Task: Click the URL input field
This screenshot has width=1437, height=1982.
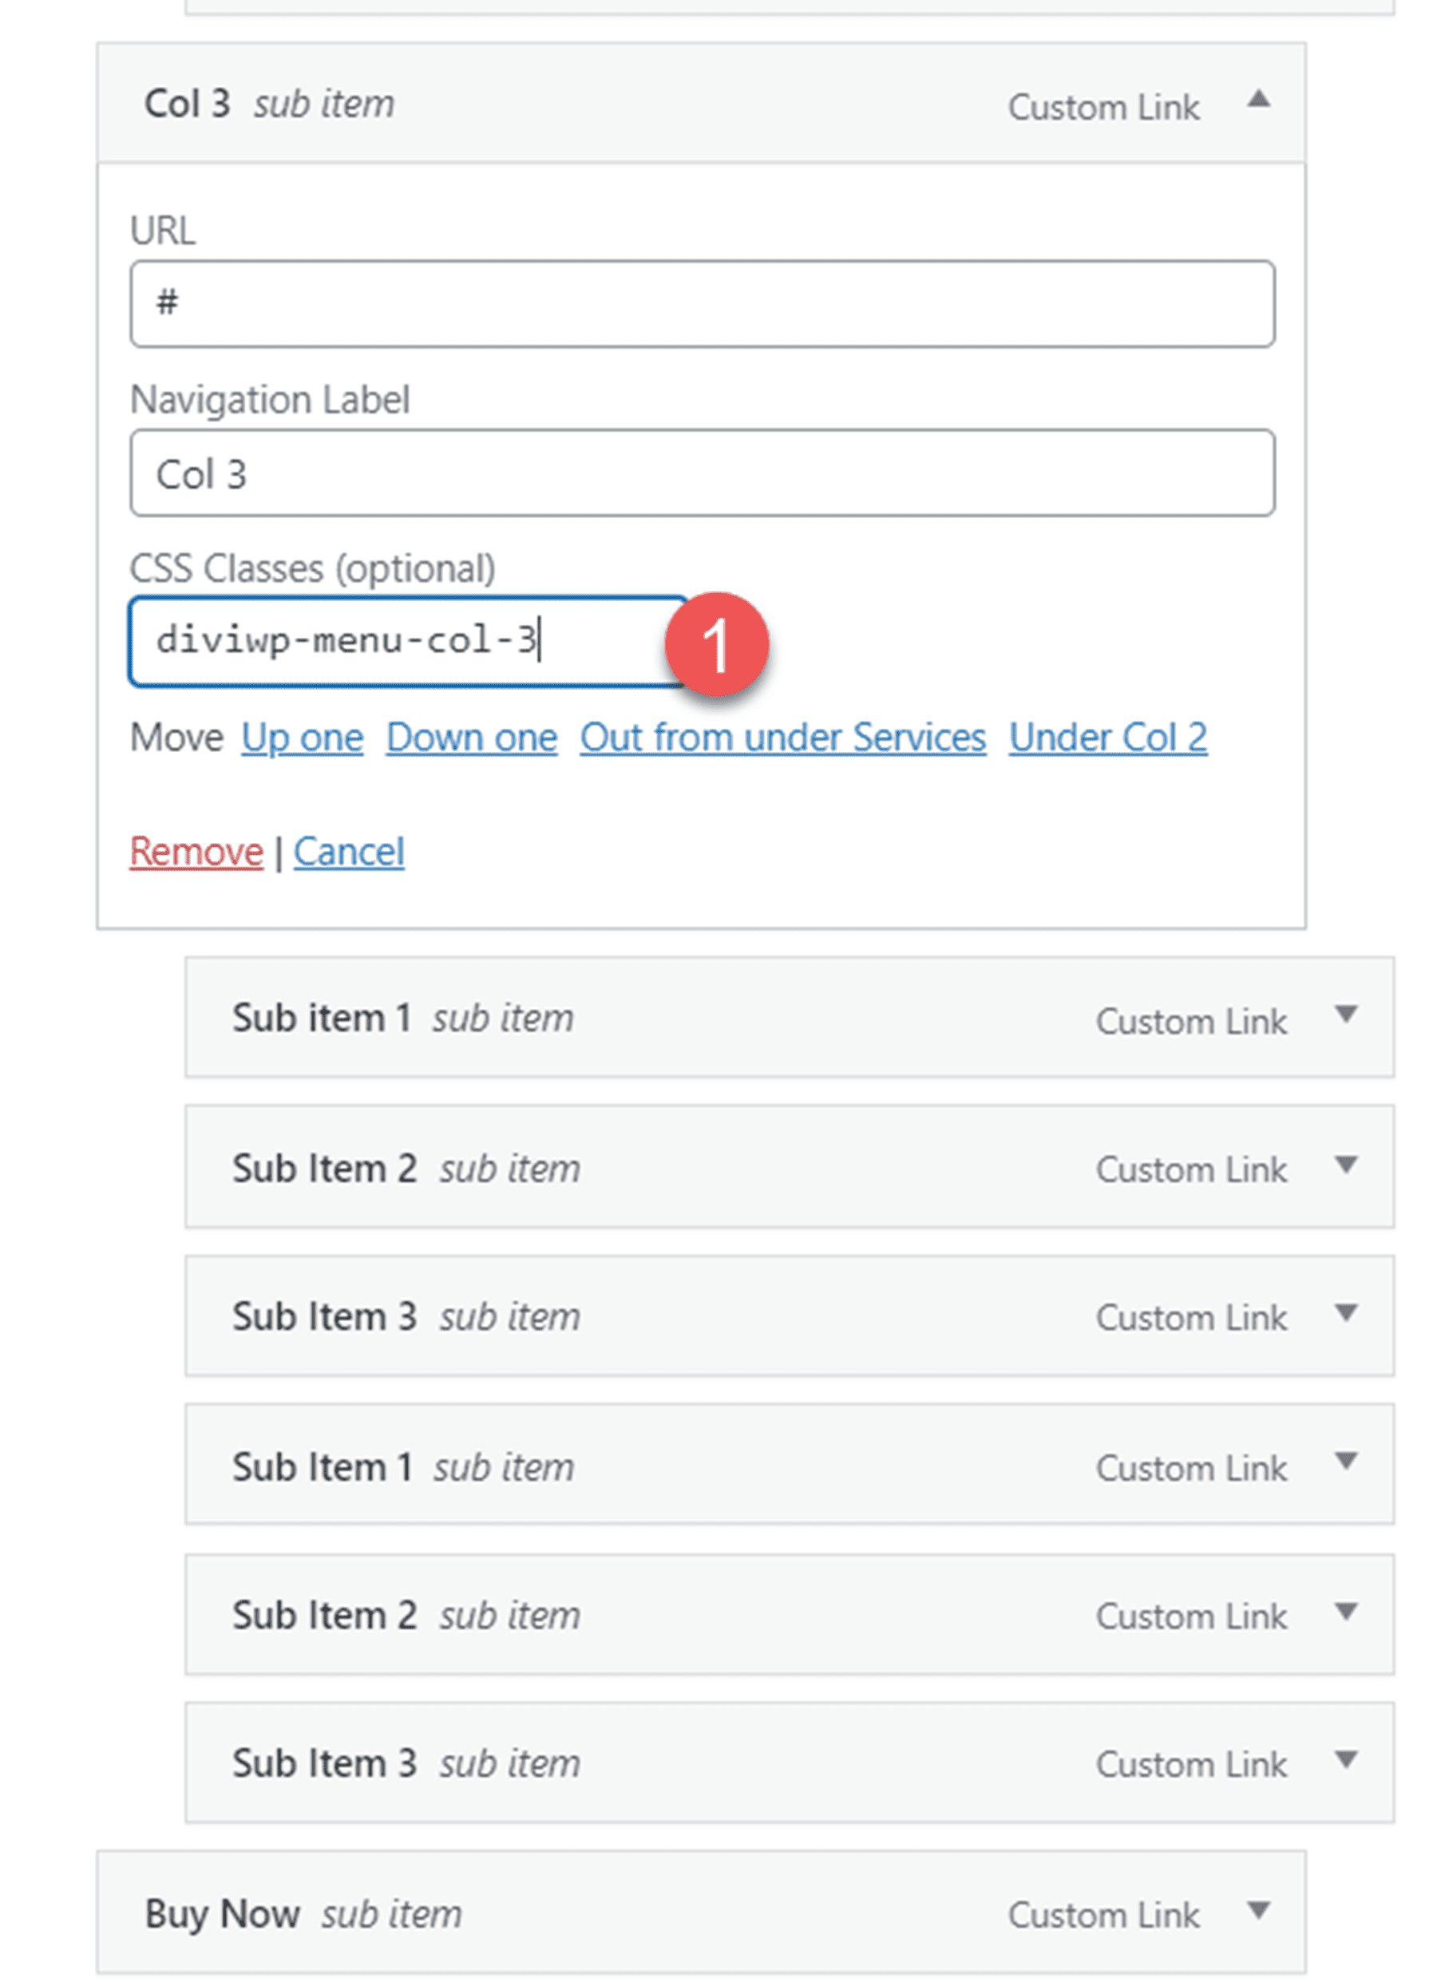Action: tap(702, 304)
